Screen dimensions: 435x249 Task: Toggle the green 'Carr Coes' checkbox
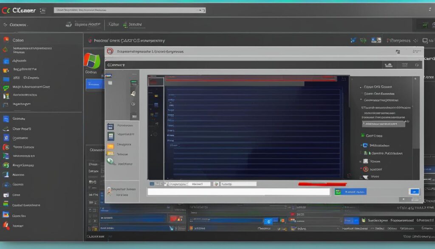point(363,136)
